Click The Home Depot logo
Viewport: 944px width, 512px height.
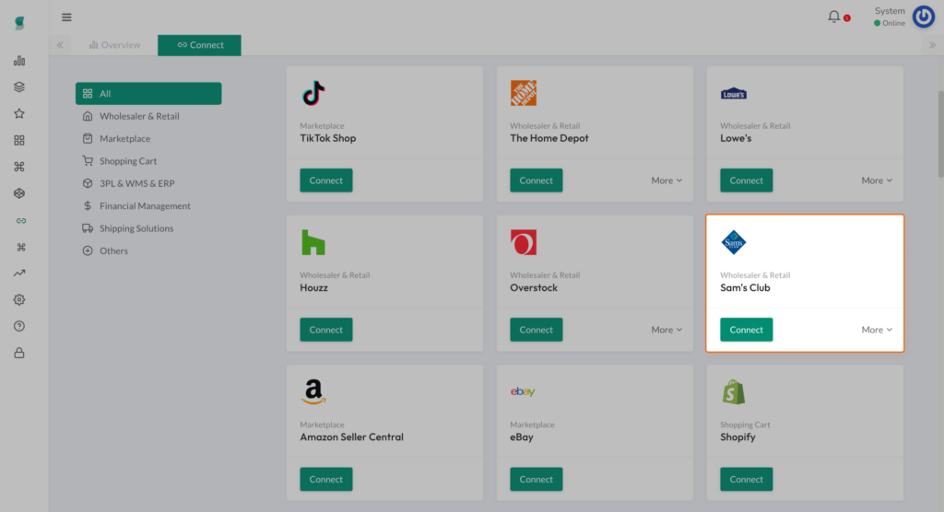pos(524,93)
